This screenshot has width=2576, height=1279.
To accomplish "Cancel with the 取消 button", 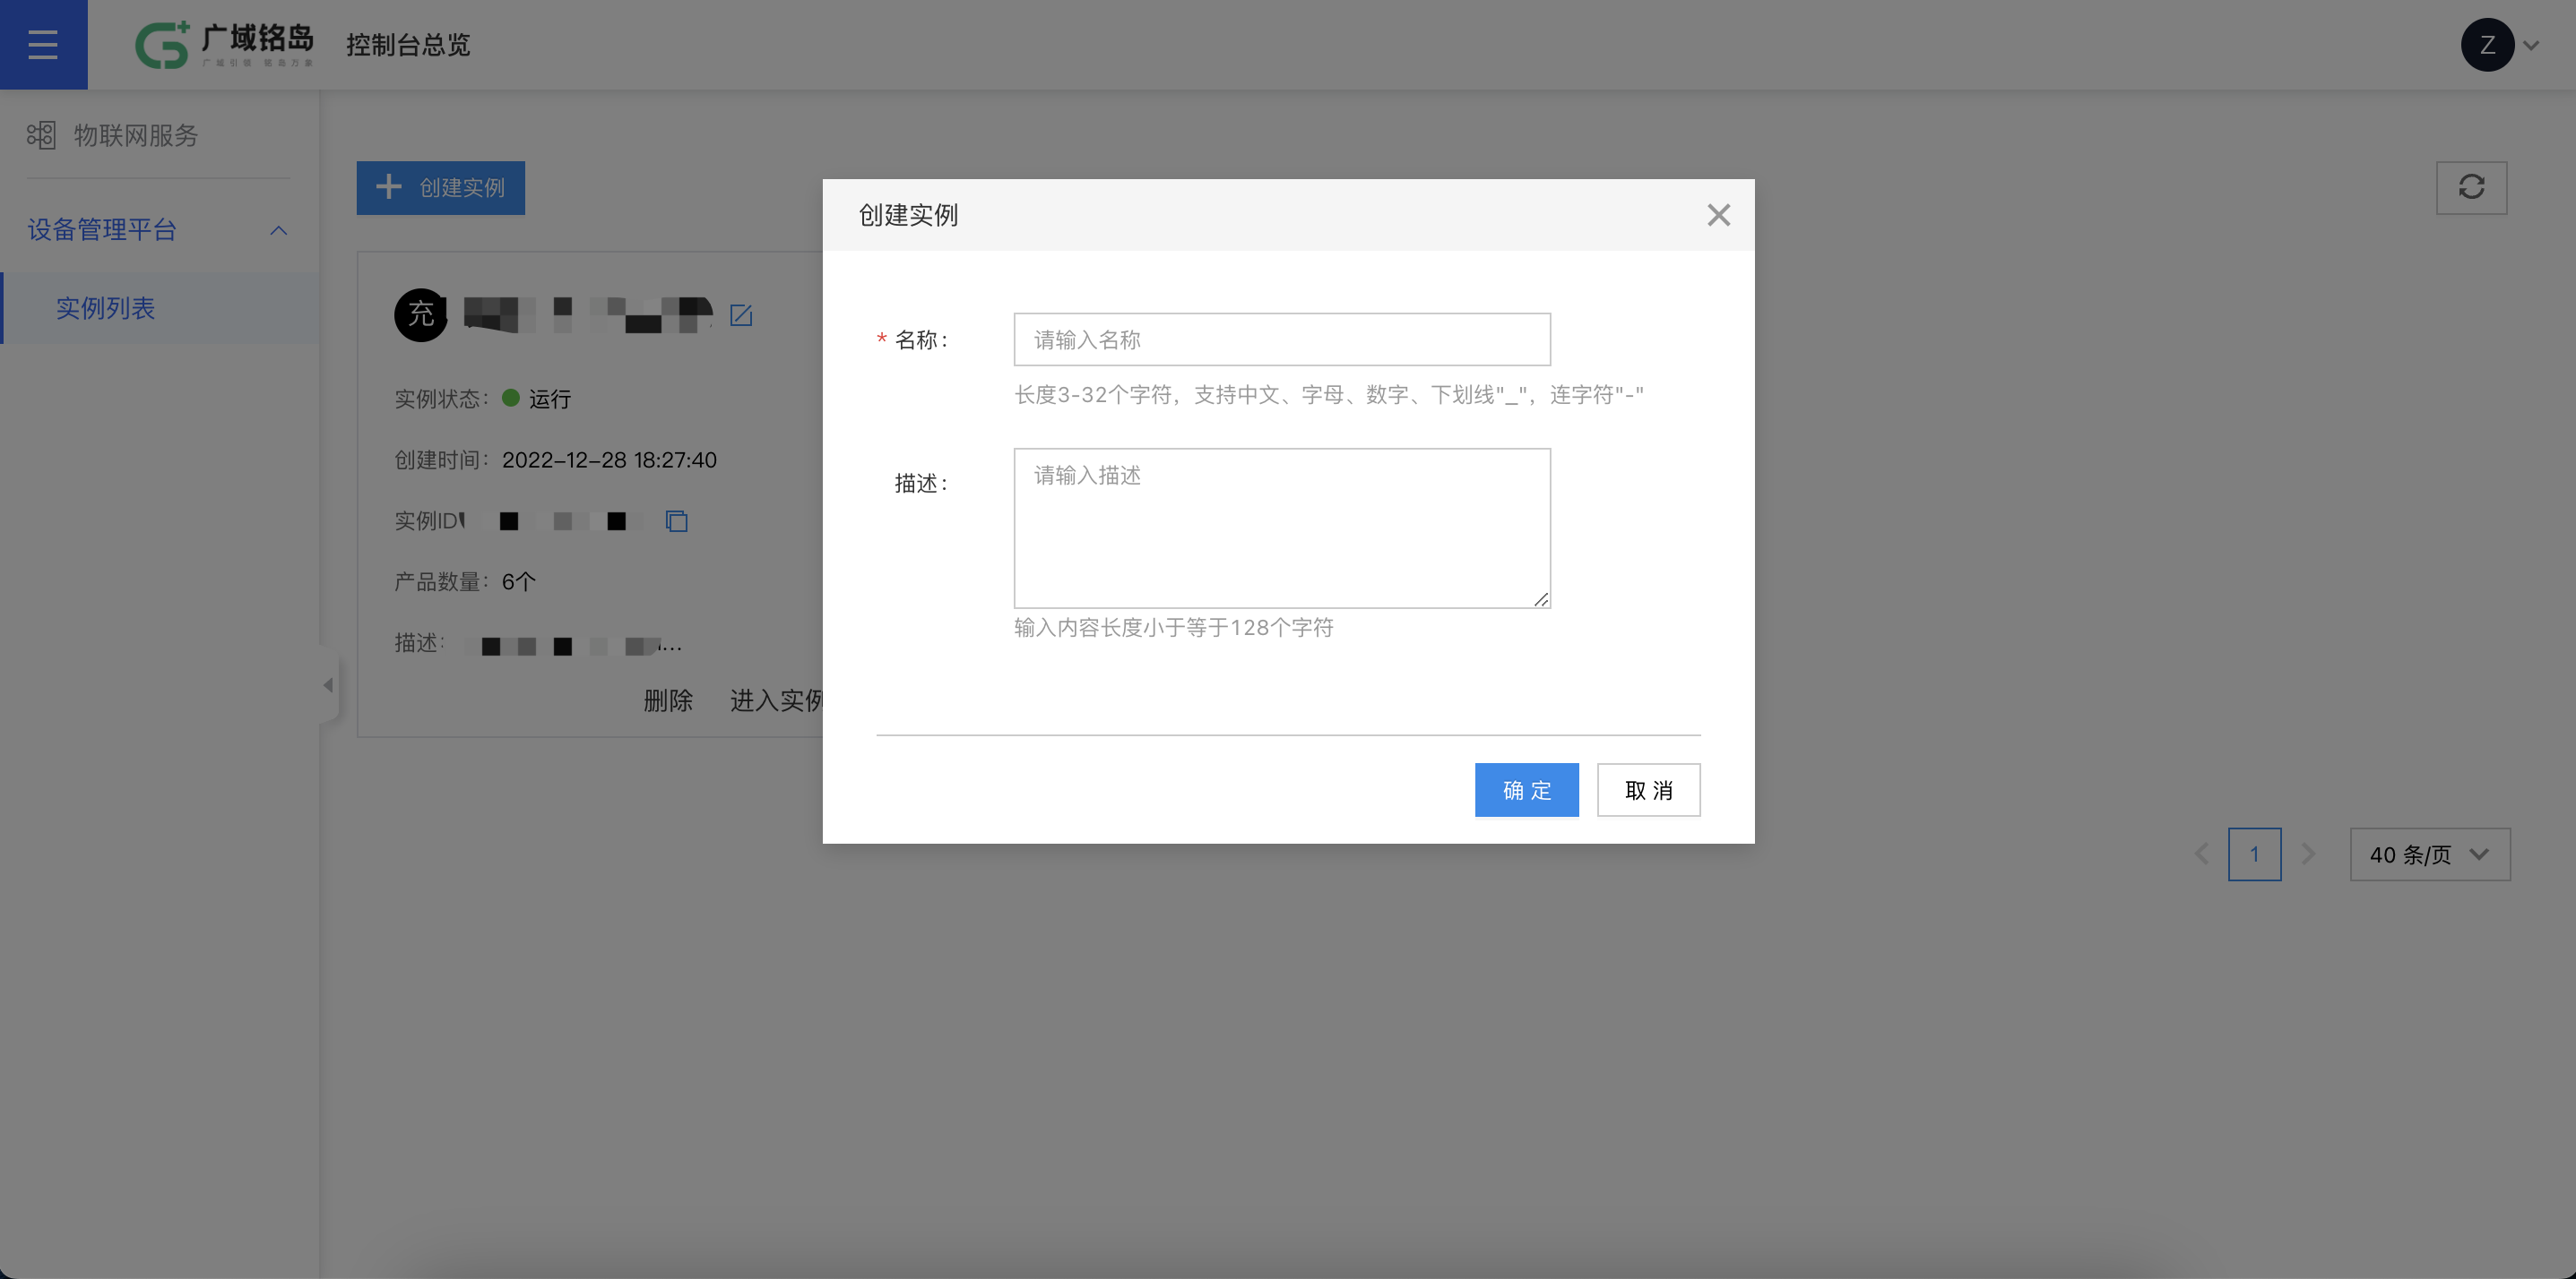I will 1648,790.
